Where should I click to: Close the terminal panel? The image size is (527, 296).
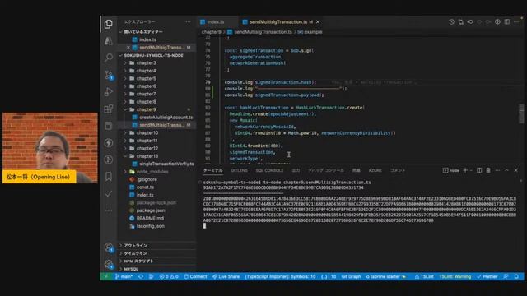click(x=516, y=170)
